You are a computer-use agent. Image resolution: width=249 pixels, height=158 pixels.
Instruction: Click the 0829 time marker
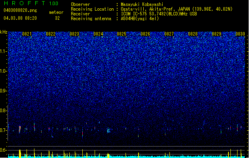click(216, 34)
